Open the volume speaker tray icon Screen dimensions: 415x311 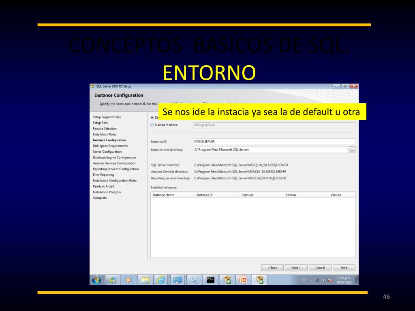click(x=323, y=280)
